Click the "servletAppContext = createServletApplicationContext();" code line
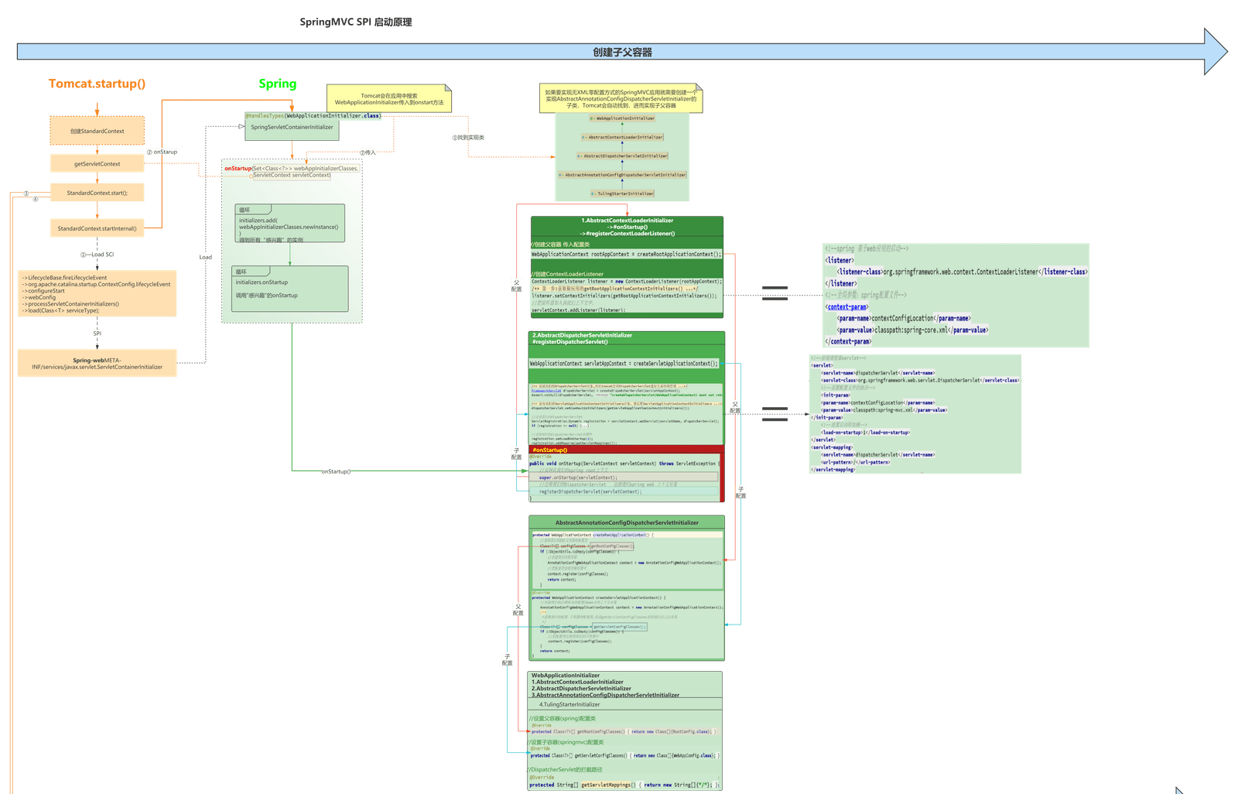The width and height of the screenshot is (1238, 794). coord(624,363)
